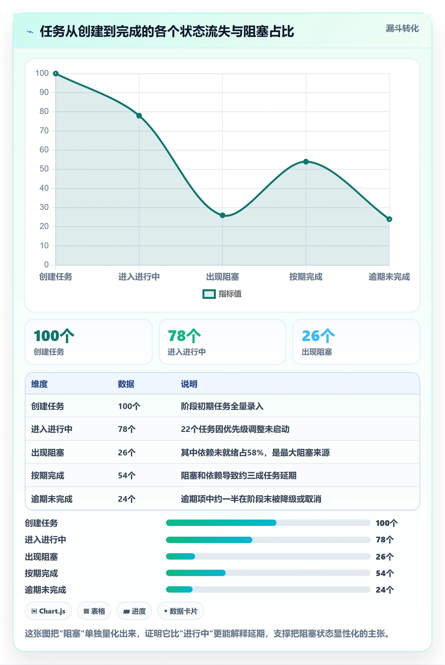The image size is (445, 665).
Task: Click the 按期完成 progress bar
Action: (x=268, y=573)
